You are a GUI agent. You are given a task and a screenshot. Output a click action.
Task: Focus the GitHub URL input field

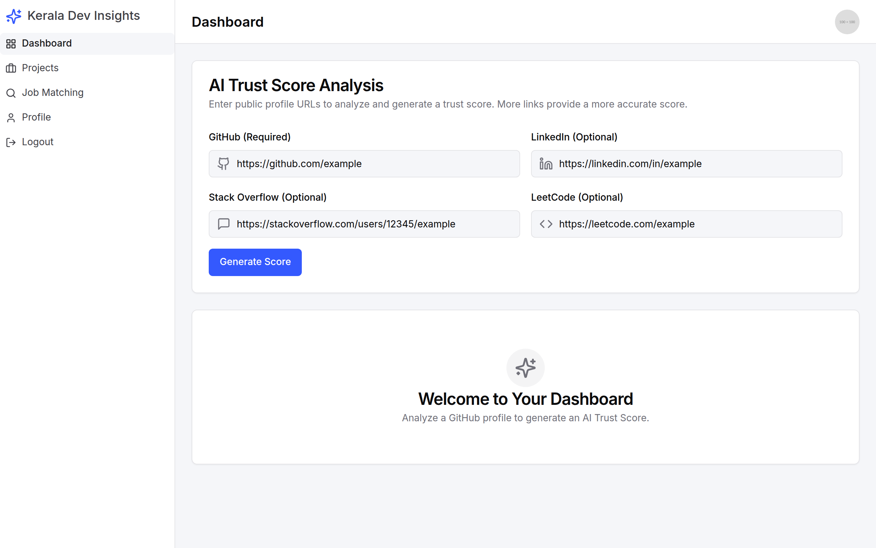(x=364, y=164)
